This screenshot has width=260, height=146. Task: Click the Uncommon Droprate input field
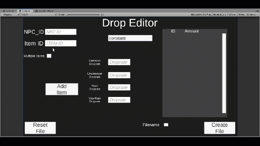click(119, 75)
